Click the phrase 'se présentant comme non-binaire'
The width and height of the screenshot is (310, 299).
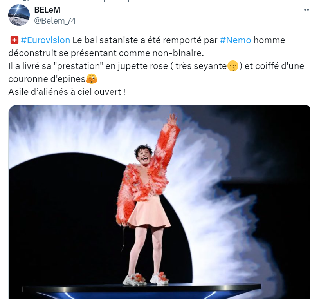(131, 53)
